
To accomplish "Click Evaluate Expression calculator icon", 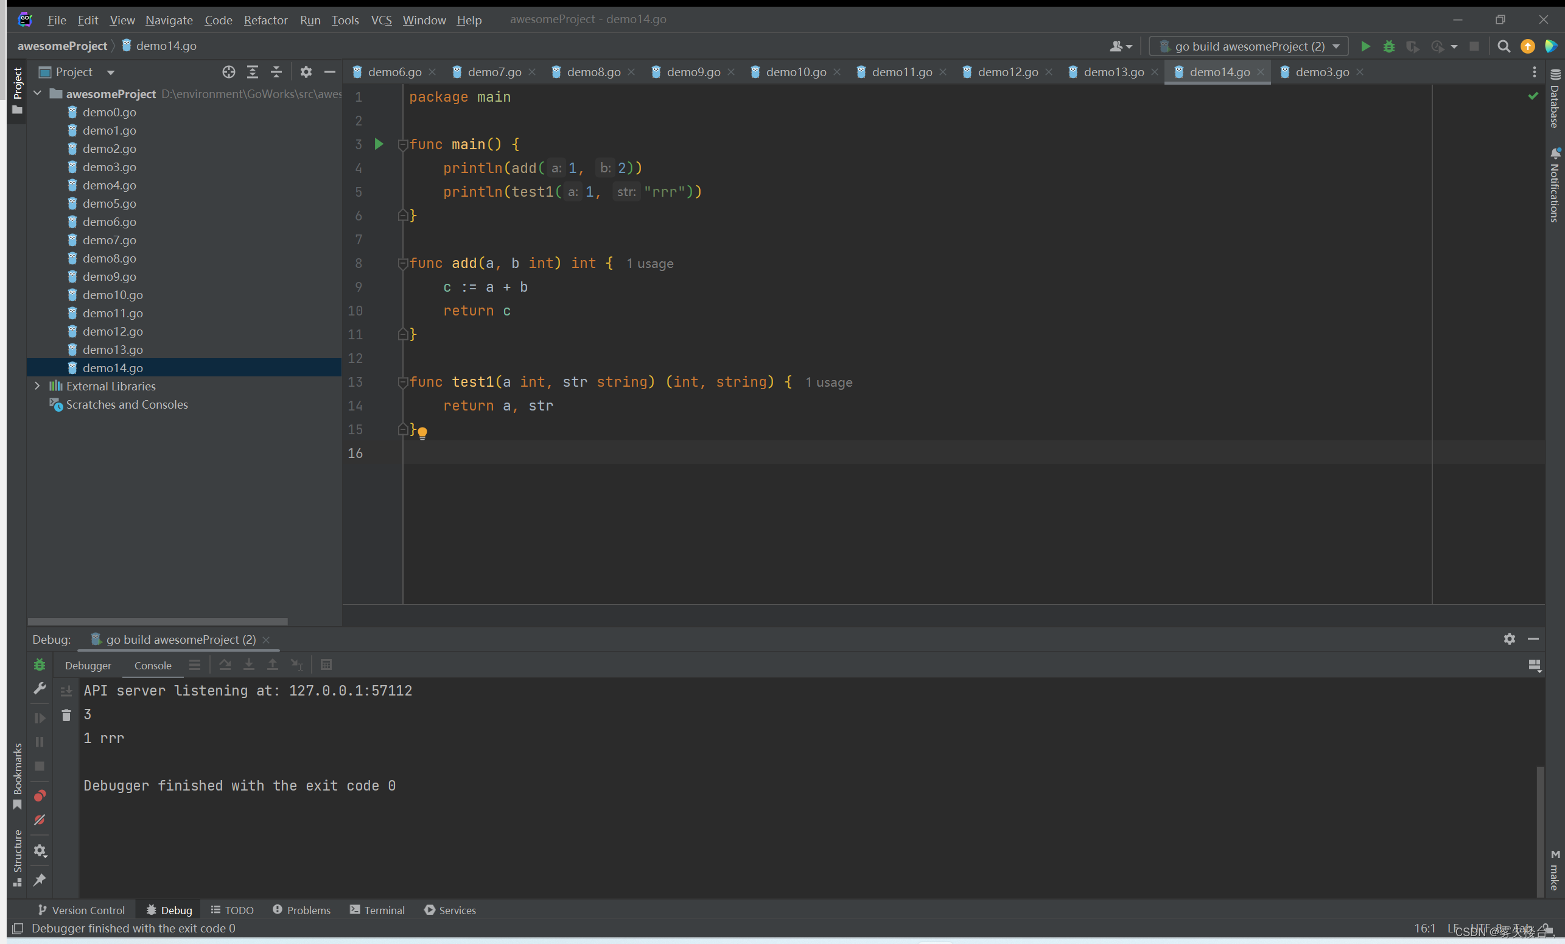I will 326,664.
